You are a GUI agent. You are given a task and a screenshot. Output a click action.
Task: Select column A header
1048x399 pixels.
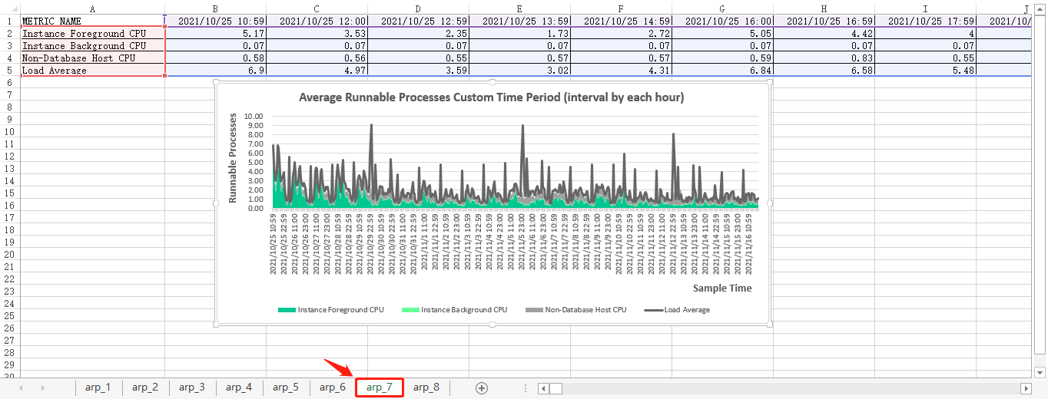92,8
